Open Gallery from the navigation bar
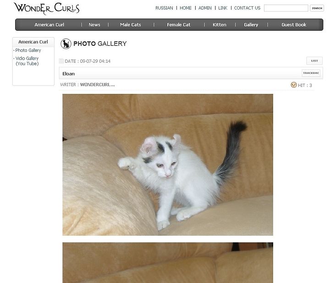 pos(251,25)
